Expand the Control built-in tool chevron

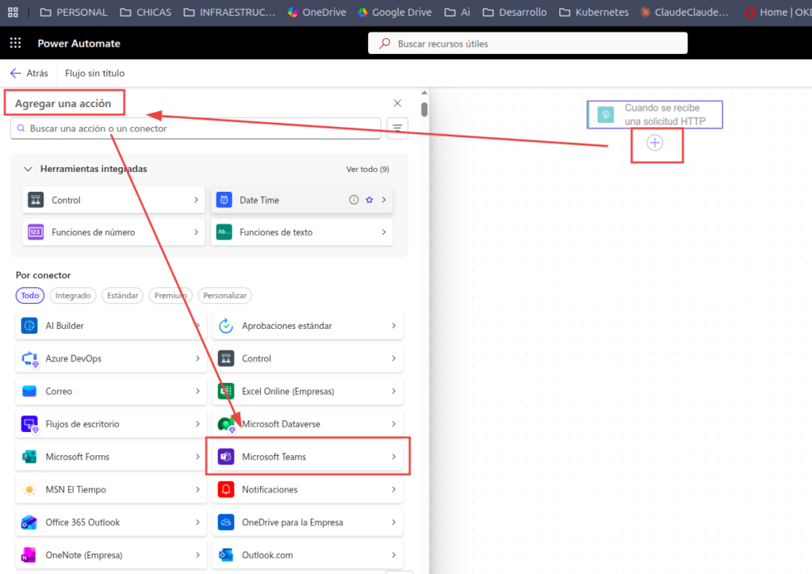[x=196, y=200]
